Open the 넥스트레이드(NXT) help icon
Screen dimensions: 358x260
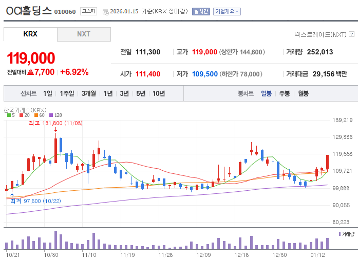[352, 34]
